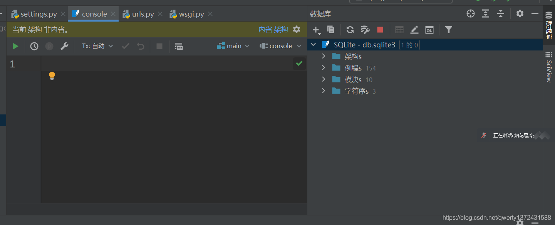Open database panel gear options

(520, 14)
